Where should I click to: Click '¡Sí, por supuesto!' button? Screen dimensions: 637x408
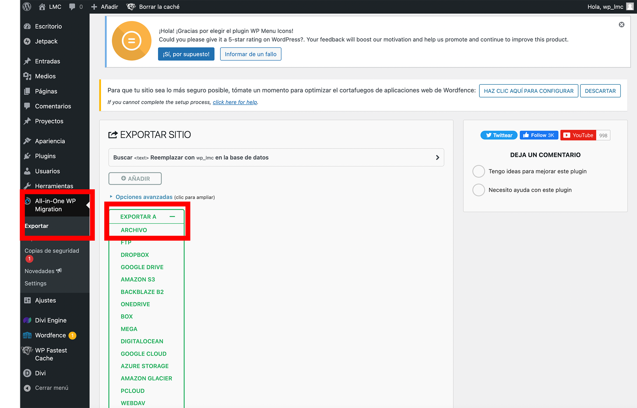coord(186,54)
